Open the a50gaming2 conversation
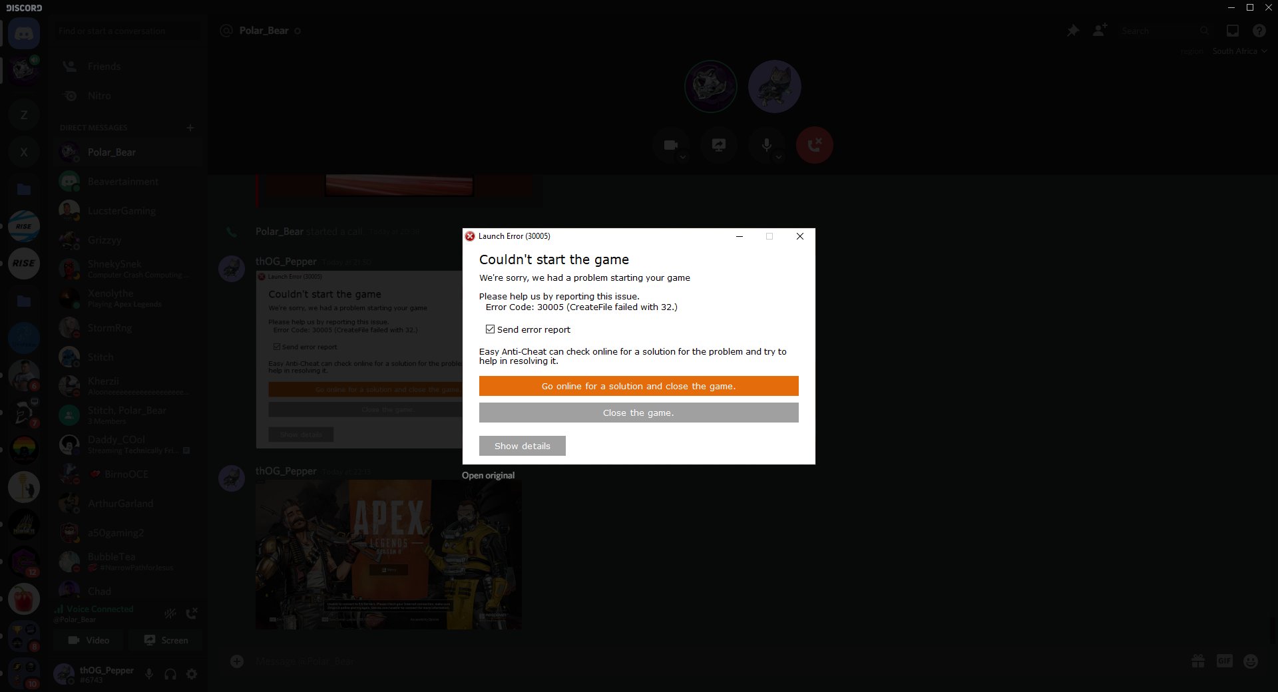This screenshot has height=692, width=1278. [126, 533]
